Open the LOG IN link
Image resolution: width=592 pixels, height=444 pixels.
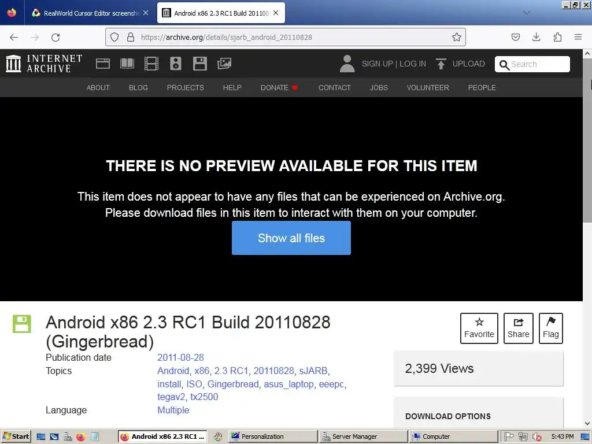[x=413, y=64]
